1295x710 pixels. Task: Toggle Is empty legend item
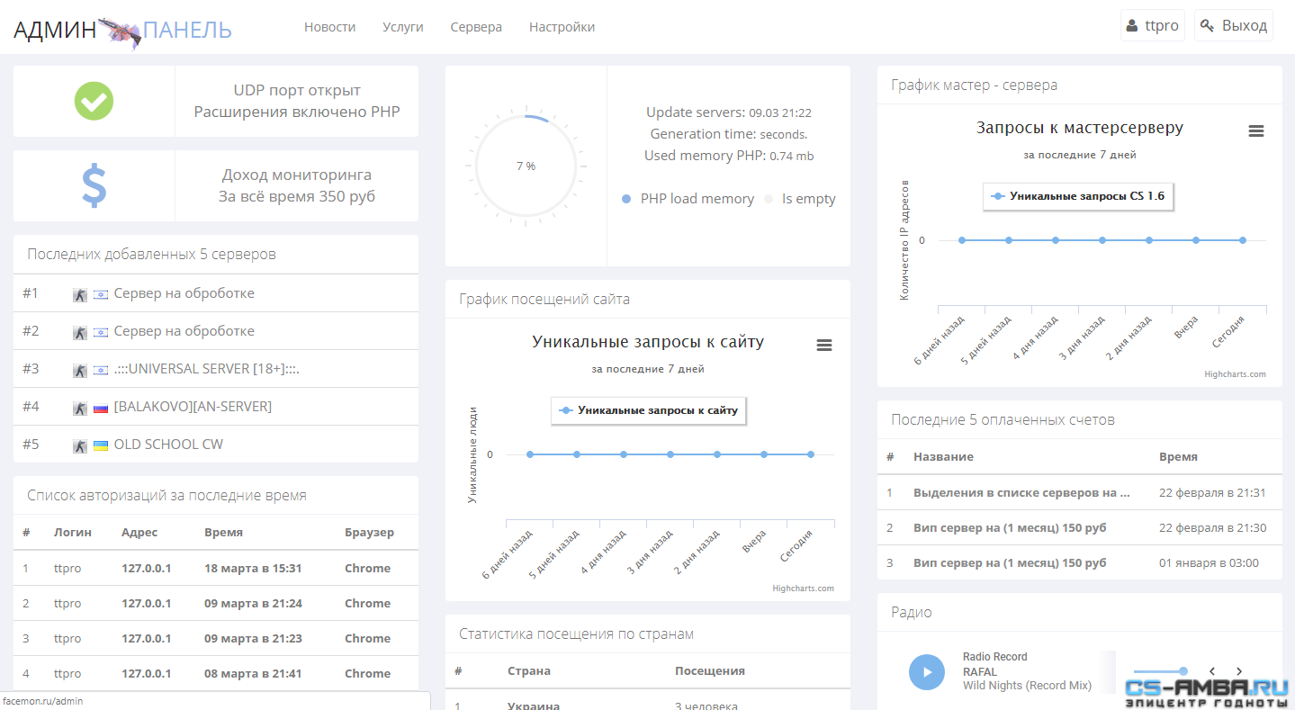(x=800, y=199)
